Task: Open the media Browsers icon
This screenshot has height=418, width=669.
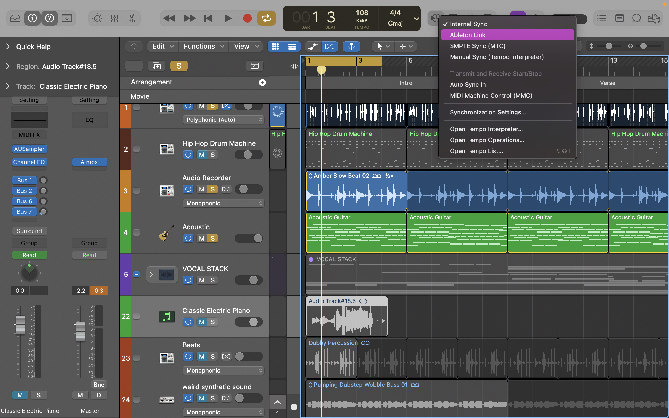Action: [654, 18]
